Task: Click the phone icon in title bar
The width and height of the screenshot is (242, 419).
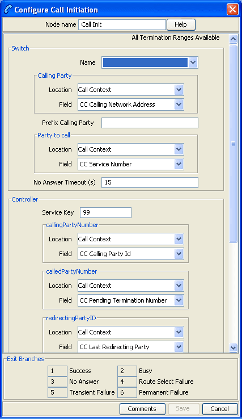Action: [x=8, y=10]
